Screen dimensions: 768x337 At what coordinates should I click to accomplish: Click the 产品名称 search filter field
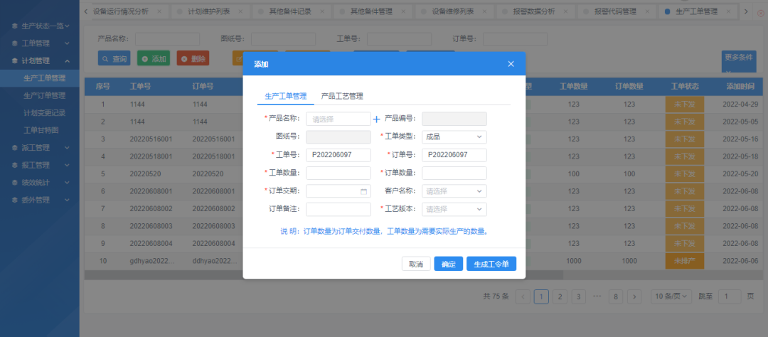(168, 39)
